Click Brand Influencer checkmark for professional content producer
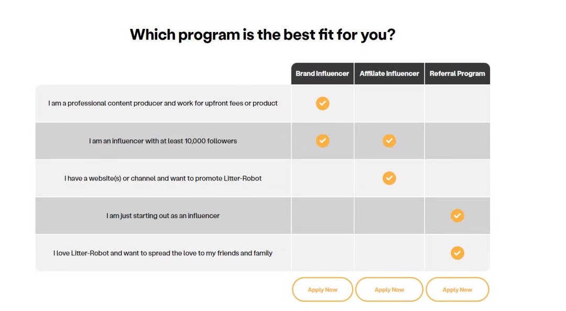Image resolution: width=566 pixels, height=311 pixels. coord(322,103)
